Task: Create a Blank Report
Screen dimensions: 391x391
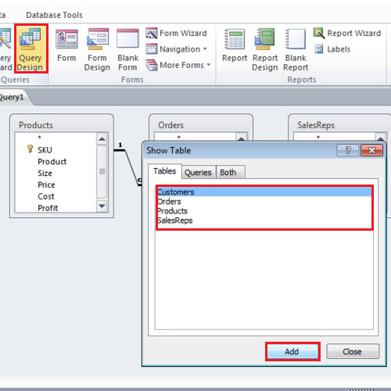Action: coord(296,49)
